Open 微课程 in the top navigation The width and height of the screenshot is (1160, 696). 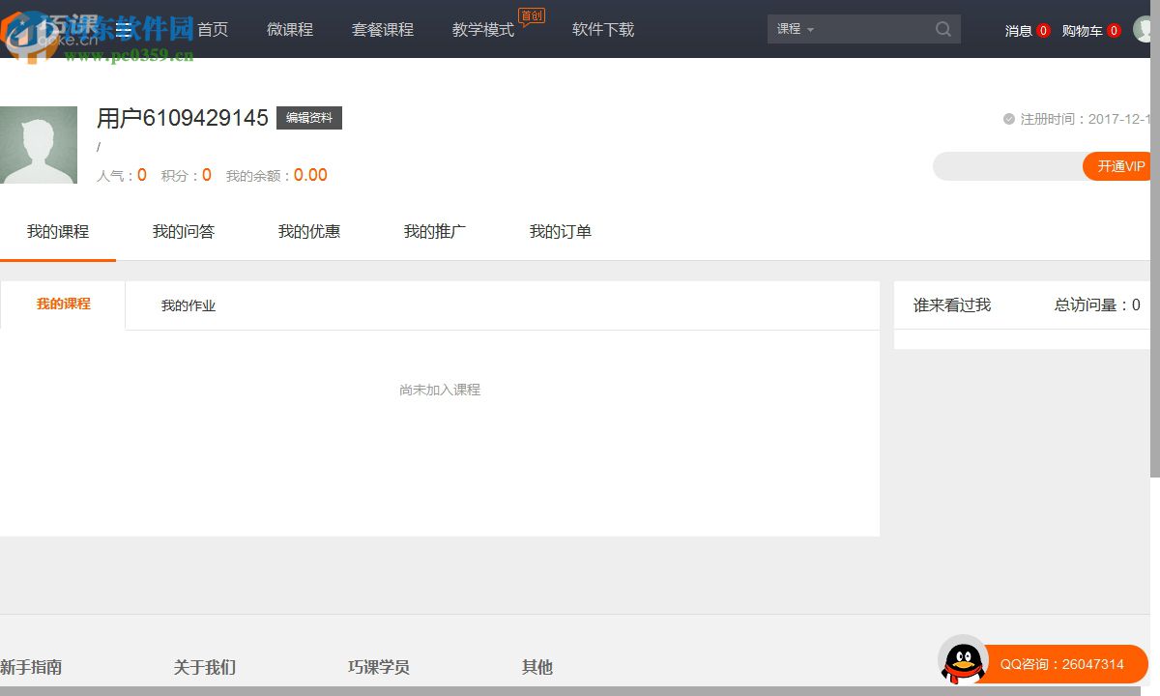(x=289, y=29)
